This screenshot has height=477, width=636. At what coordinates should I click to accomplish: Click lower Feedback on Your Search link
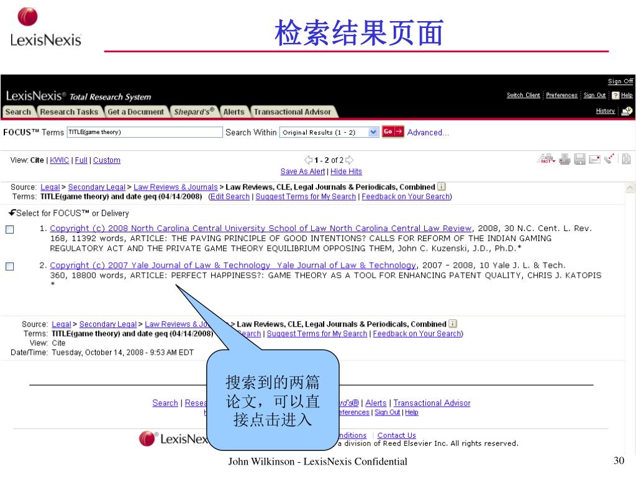click(x=417, y=334)
